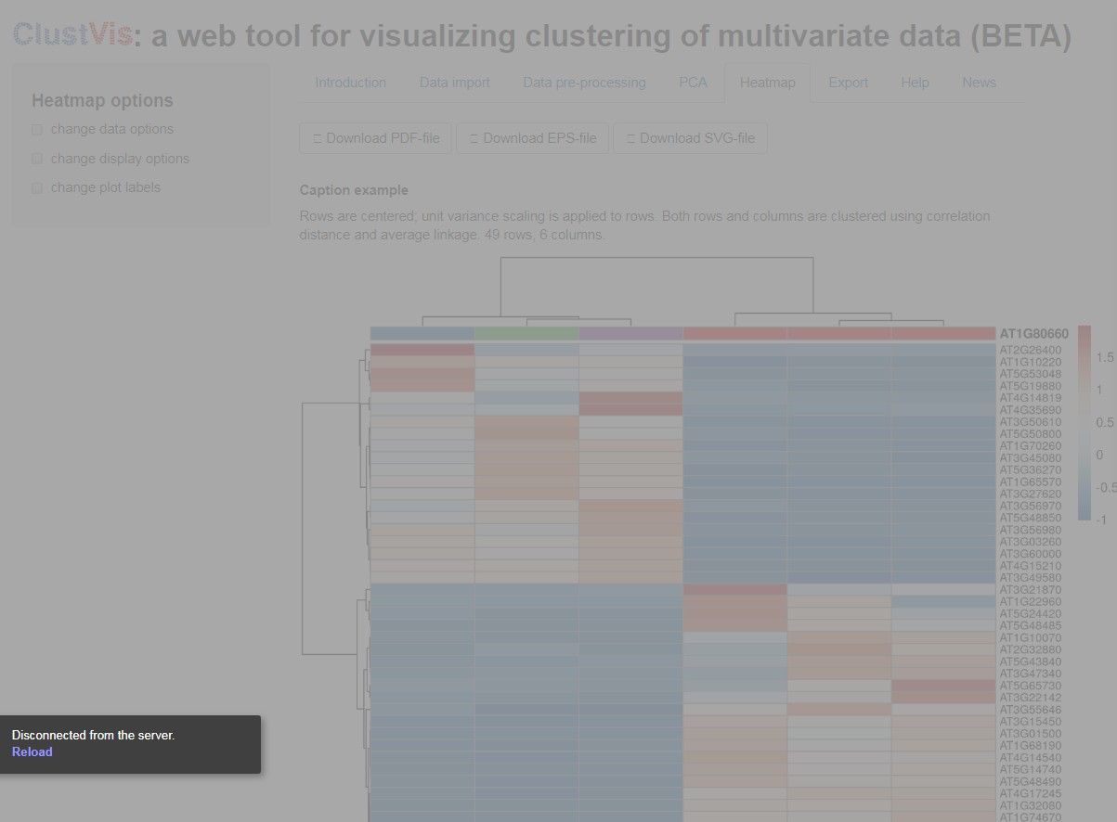Viewport: 1117px width, 822px height.
Task: Click row label AT3G50610
Action: pyautogui.click(x=1030, y=423)
